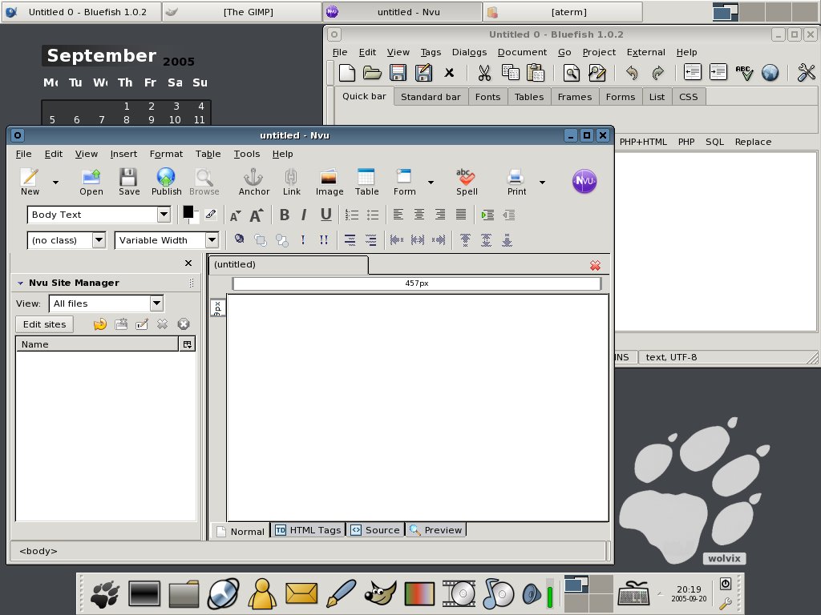Viewport: 821px width, 615px height.
Task: Decrease the font size in Nvu
Action: [235, 215]
